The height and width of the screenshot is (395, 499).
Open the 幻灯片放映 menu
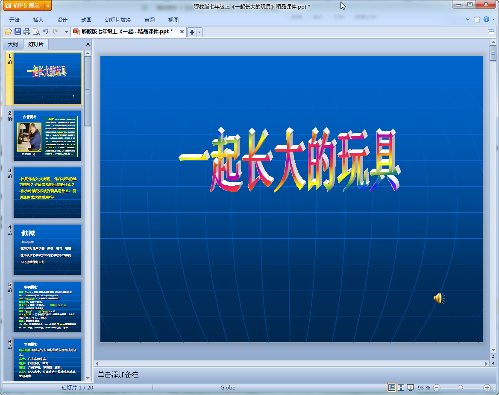pos(118,20)
